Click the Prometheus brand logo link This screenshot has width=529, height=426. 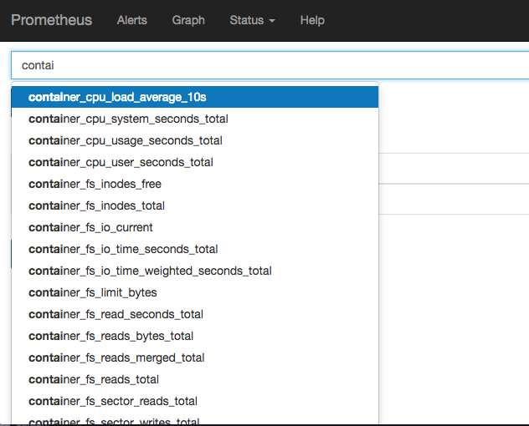tap(52, 20)
